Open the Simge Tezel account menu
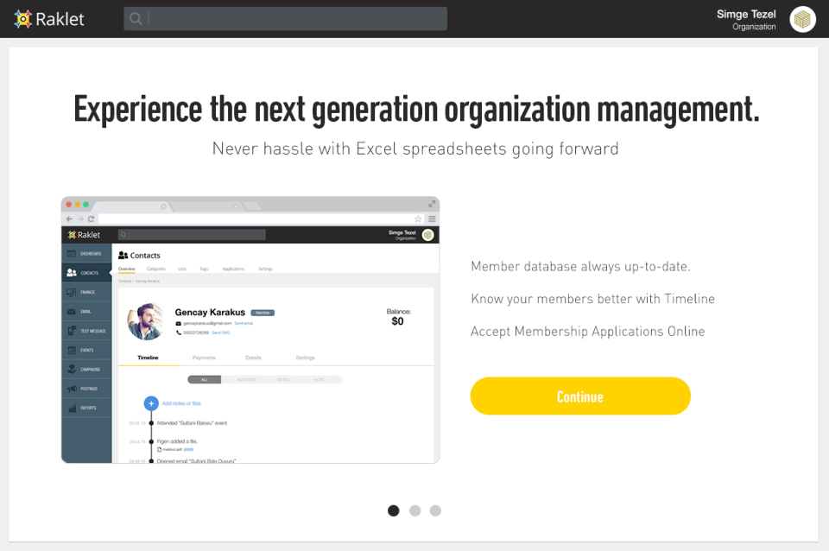 (746, 19)
